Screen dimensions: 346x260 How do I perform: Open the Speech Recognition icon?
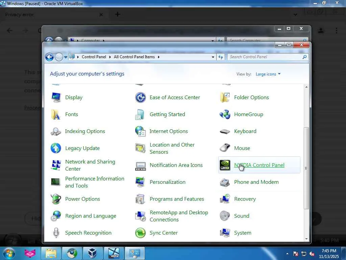56,233
